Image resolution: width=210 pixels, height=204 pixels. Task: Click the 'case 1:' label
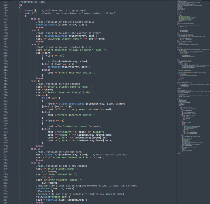[x=35, y=19]
